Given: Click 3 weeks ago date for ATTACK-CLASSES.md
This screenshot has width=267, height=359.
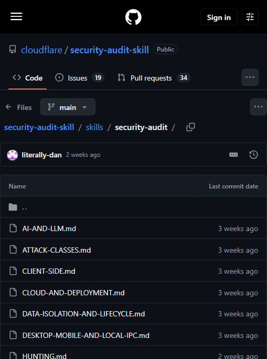Looking at the screenshot, I should 238,250.
